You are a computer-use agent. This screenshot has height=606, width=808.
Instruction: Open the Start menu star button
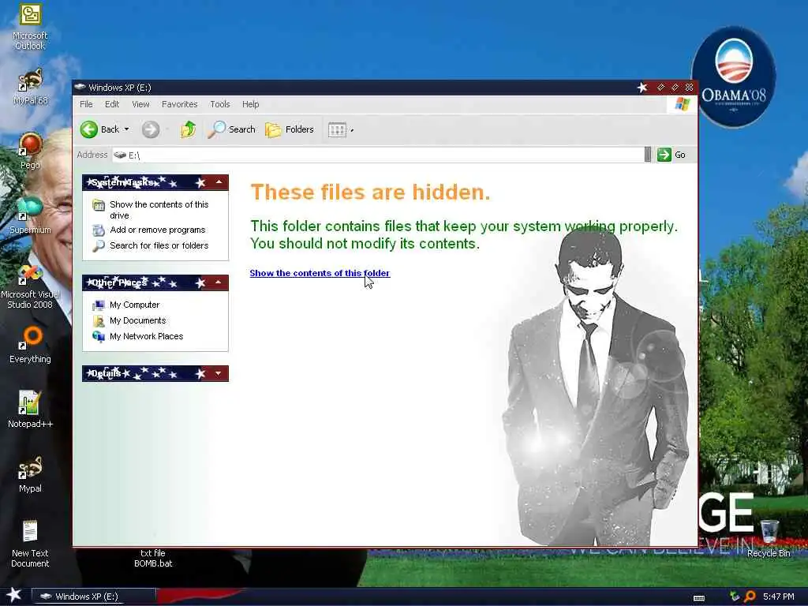pyautogui.click(x=14, y=595)
